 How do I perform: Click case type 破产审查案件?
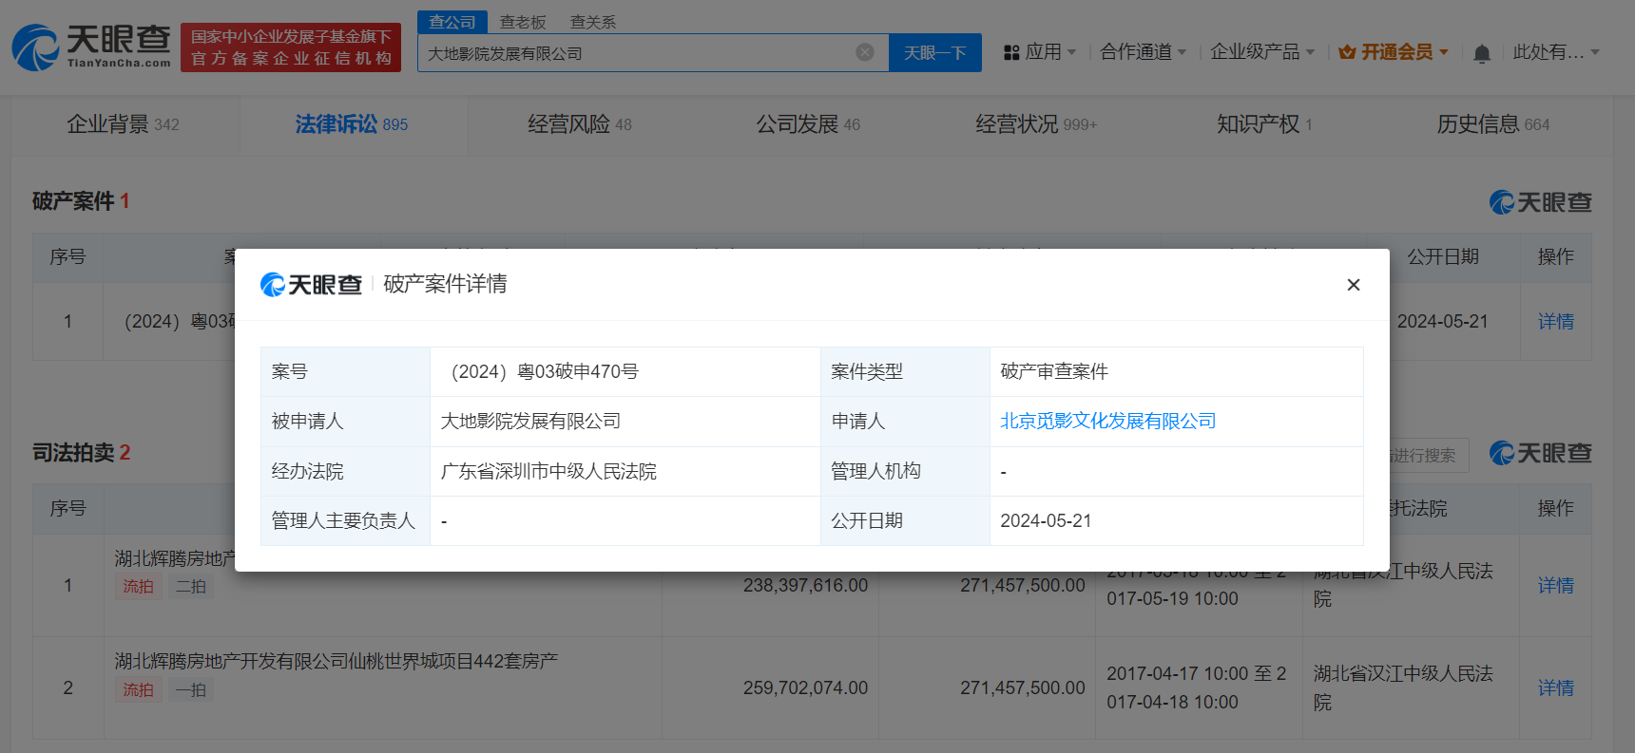click(1054, 371)
